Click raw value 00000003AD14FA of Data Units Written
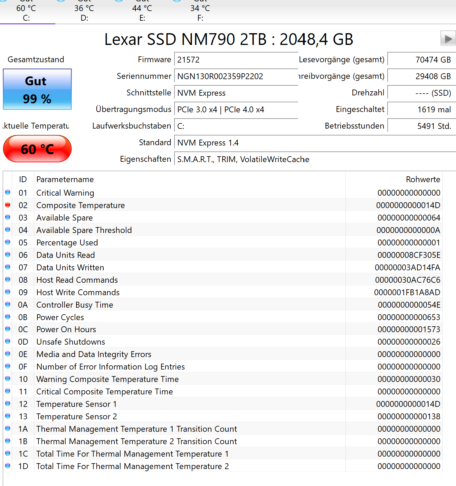The width and height of the screenshot is (456, 486). (407, 268)
